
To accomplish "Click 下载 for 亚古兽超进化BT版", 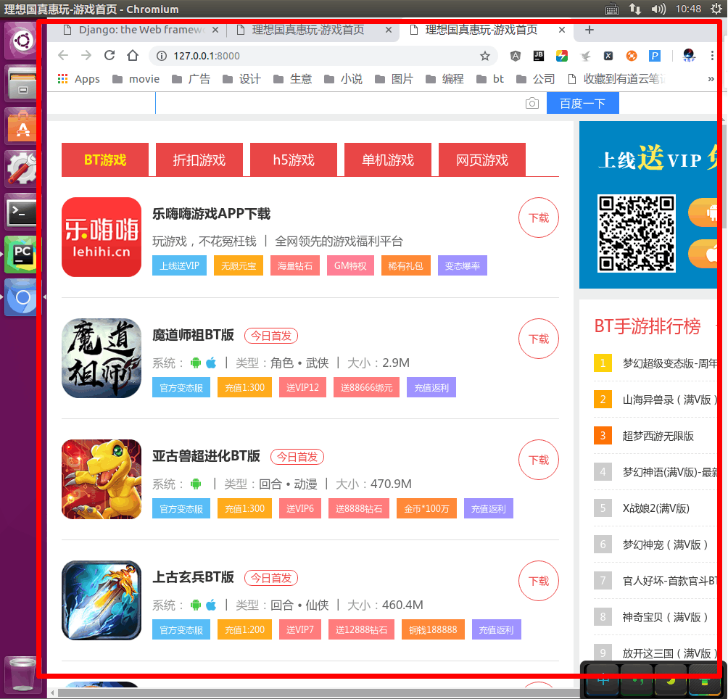I will point(539,460).
